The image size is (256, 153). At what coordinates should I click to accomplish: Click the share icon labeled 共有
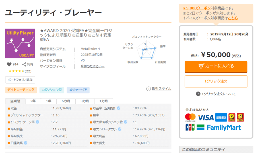click(x=24, y=65)
